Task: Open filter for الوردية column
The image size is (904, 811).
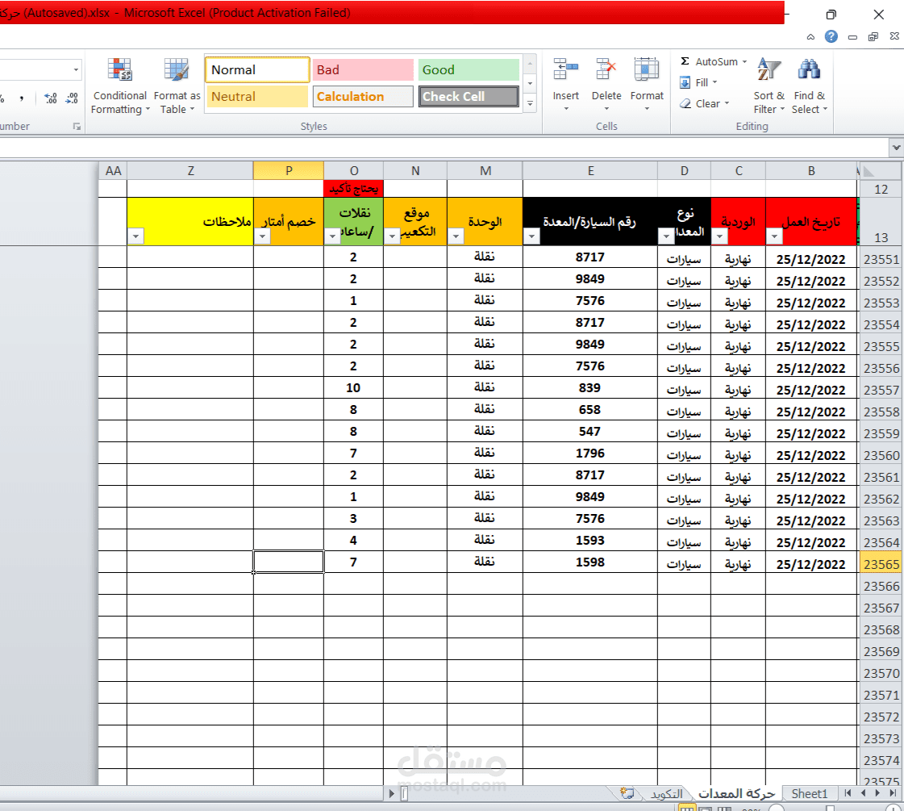Action: pos(719,236)
